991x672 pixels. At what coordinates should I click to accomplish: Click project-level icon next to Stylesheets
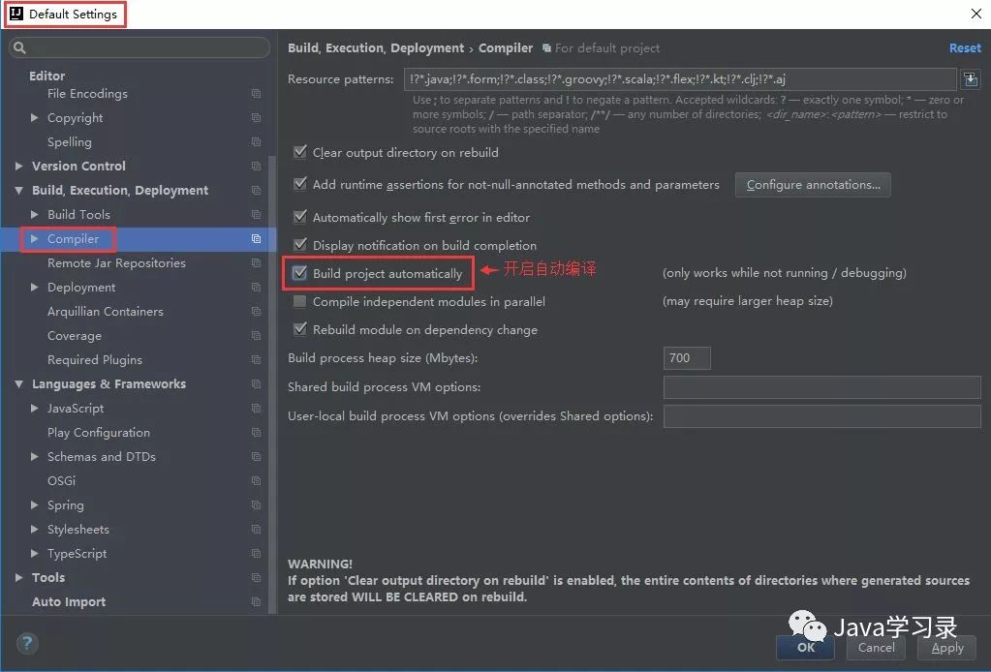[256, 530]
